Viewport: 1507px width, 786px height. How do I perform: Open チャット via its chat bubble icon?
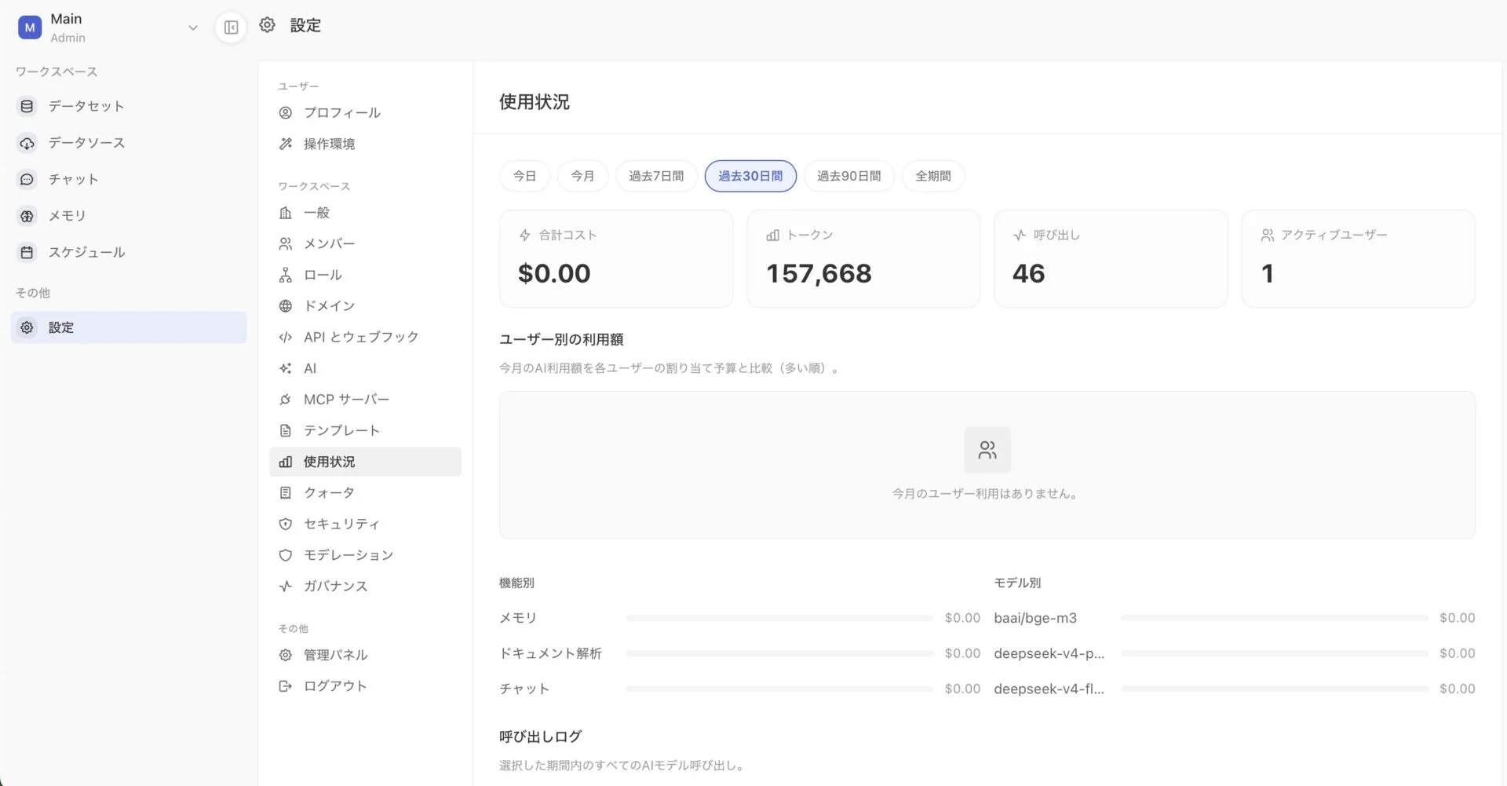click(x=27, y=179)
